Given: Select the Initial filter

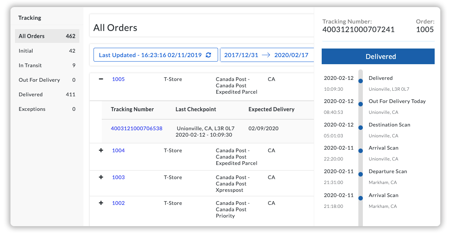Looking at the screenshot, I should tap(26, 51).
